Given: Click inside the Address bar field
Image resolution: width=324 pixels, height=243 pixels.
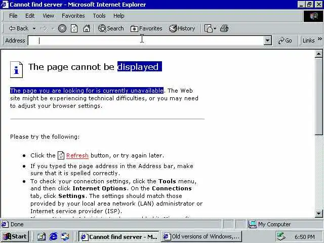Looking at the screenshot, I should (x=146, y=40).
